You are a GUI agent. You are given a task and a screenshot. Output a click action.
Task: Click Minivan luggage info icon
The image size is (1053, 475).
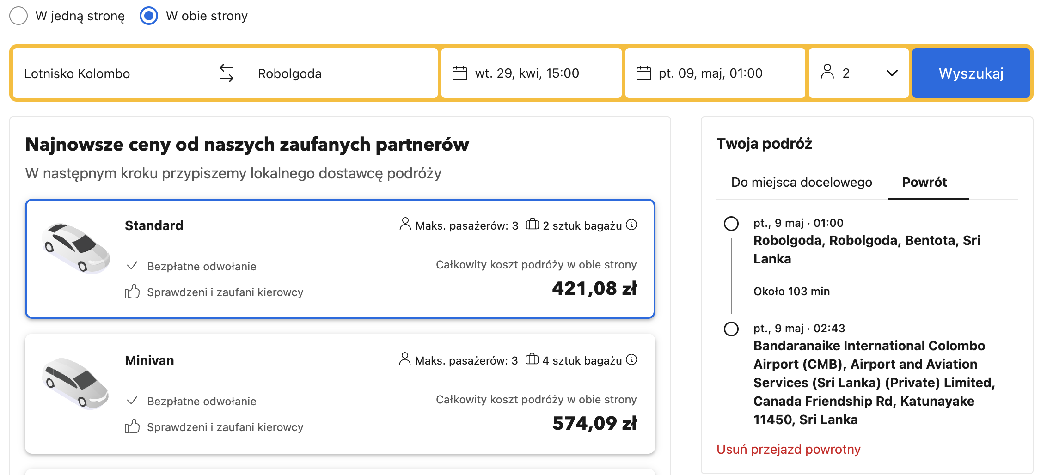631,359
